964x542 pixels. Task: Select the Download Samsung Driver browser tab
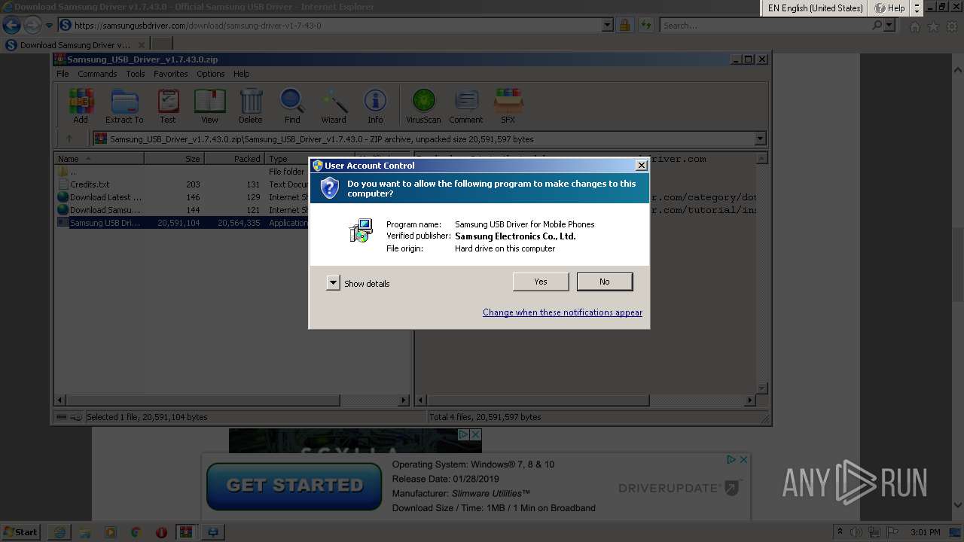click(x=75, y=44)
